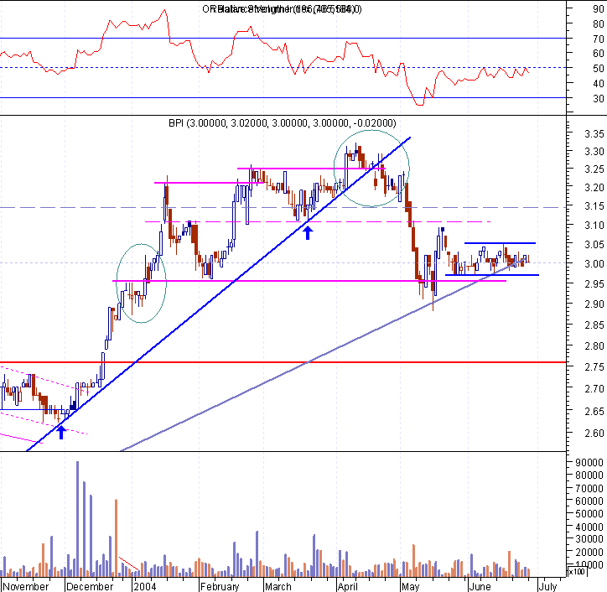The width and height of the screenshot is (607, 592).
Task: Click the 70 label on RSI axis
Action: click(x=599, y=39)
